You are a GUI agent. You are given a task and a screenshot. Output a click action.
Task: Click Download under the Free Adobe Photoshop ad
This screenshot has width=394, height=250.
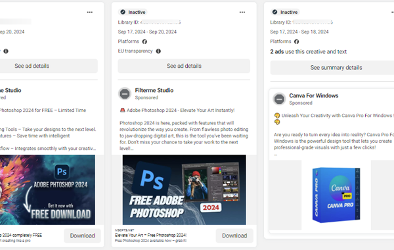tap(234, 236)
